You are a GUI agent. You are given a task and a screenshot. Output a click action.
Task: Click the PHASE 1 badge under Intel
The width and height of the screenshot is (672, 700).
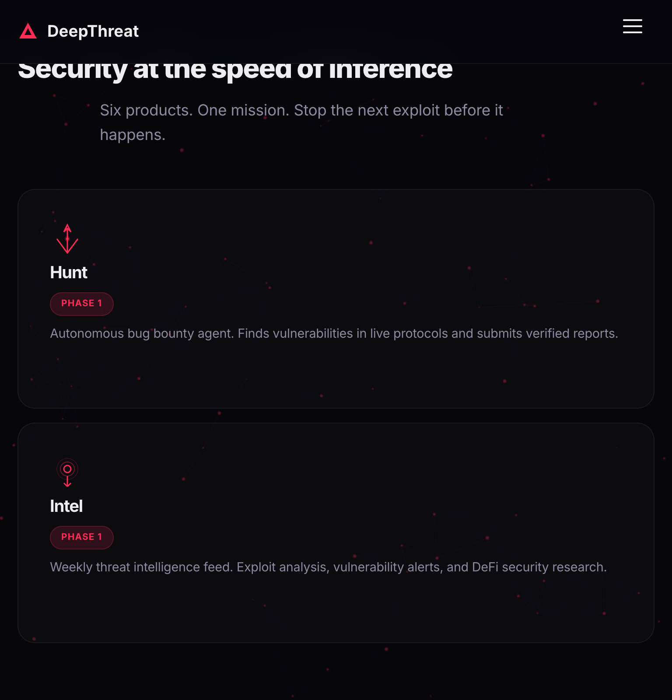point(82,537)
